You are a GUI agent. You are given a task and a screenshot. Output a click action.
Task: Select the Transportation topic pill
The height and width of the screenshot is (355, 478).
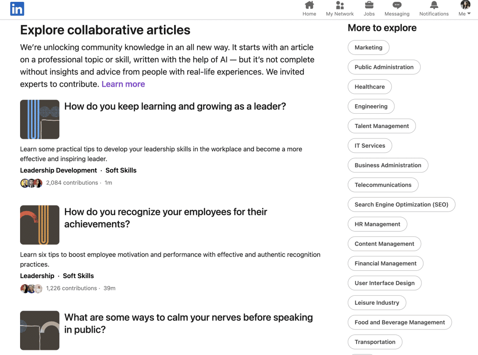[375, 342]
